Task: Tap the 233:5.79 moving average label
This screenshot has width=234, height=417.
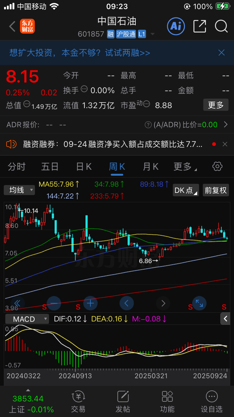Action: 107,196
